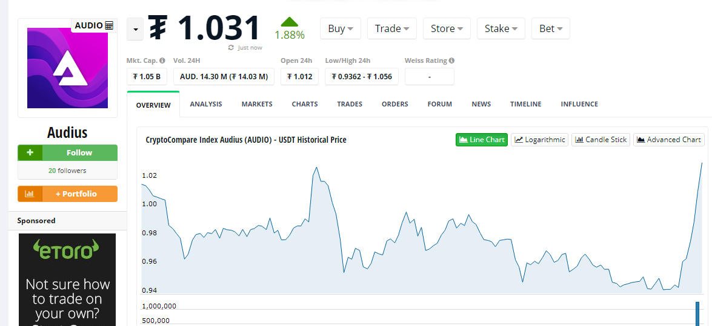Image resolution: width=712 pixels, height=326 pixels.
Task: Click the ₮ 1.031 current price
Action: coord(204,28)
